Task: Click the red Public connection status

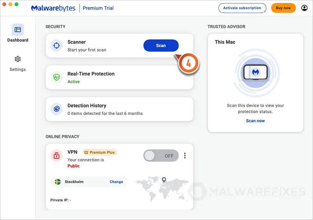Action: pyautogui.click(x=74, y=166)
